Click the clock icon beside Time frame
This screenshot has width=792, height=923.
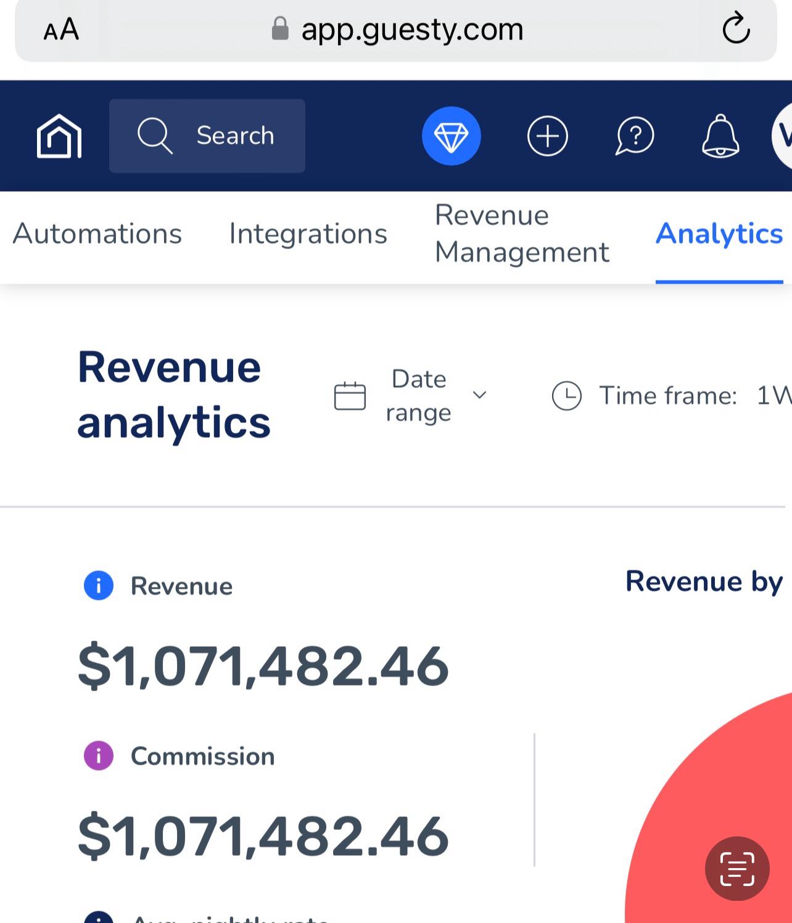point(566,396)
